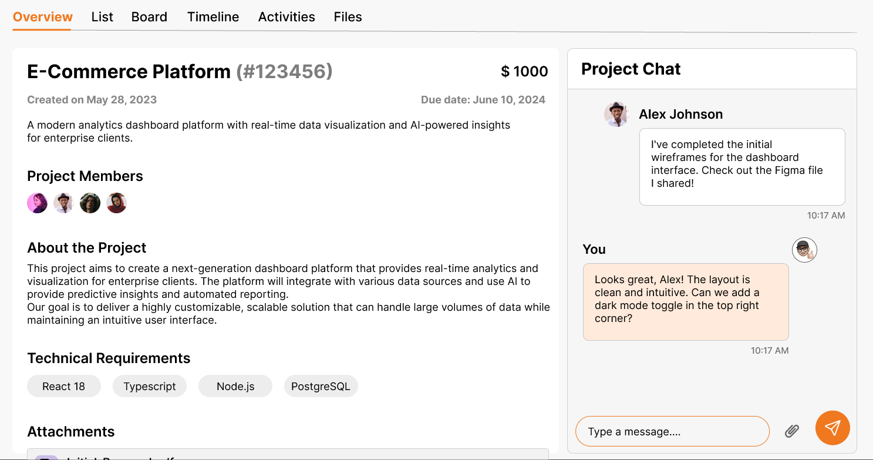
Task: Select the "Alex Johnson" sender name
Action: point(681,114)
